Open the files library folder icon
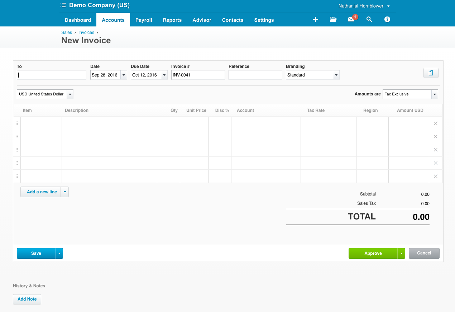 coord(333,20)
